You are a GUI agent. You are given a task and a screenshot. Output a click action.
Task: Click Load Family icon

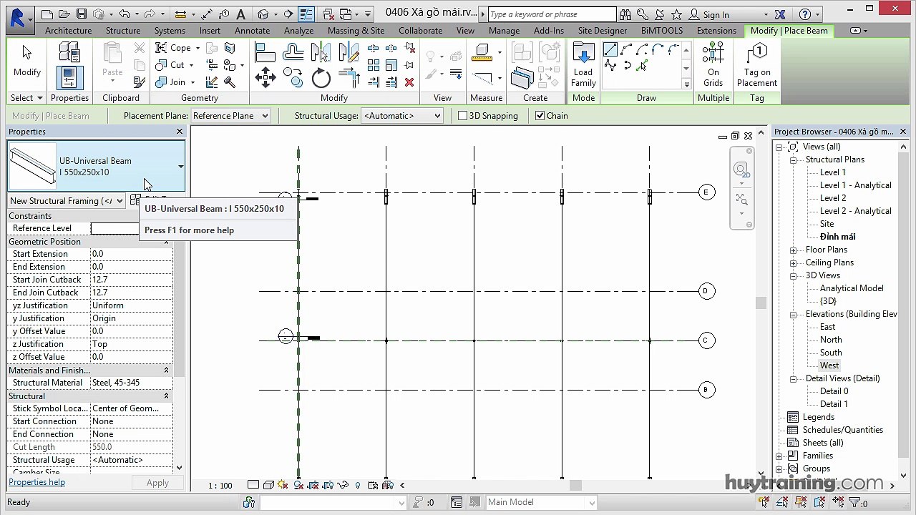click(583, 66)
